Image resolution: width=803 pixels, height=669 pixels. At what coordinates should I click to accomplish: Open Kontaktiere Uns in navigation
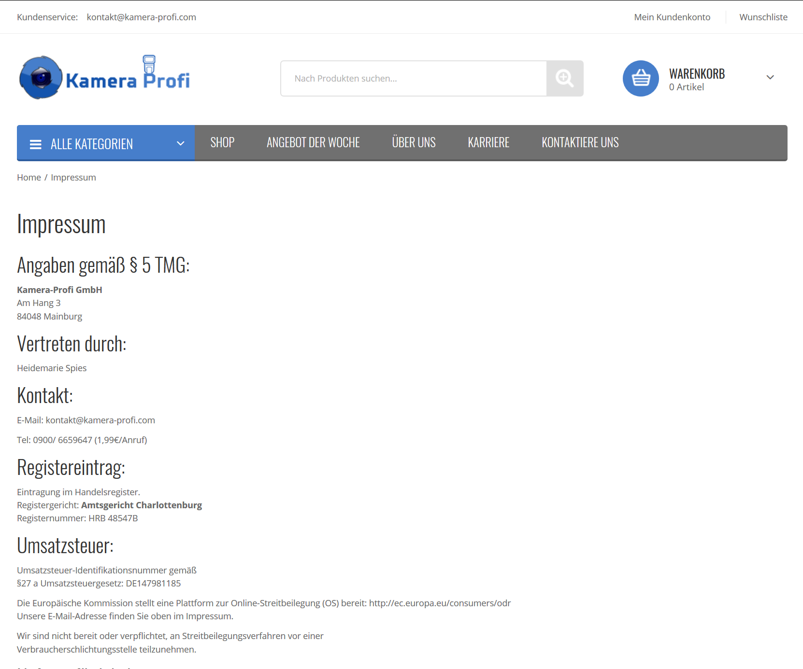pyautogui.click(x=580, y=143)
